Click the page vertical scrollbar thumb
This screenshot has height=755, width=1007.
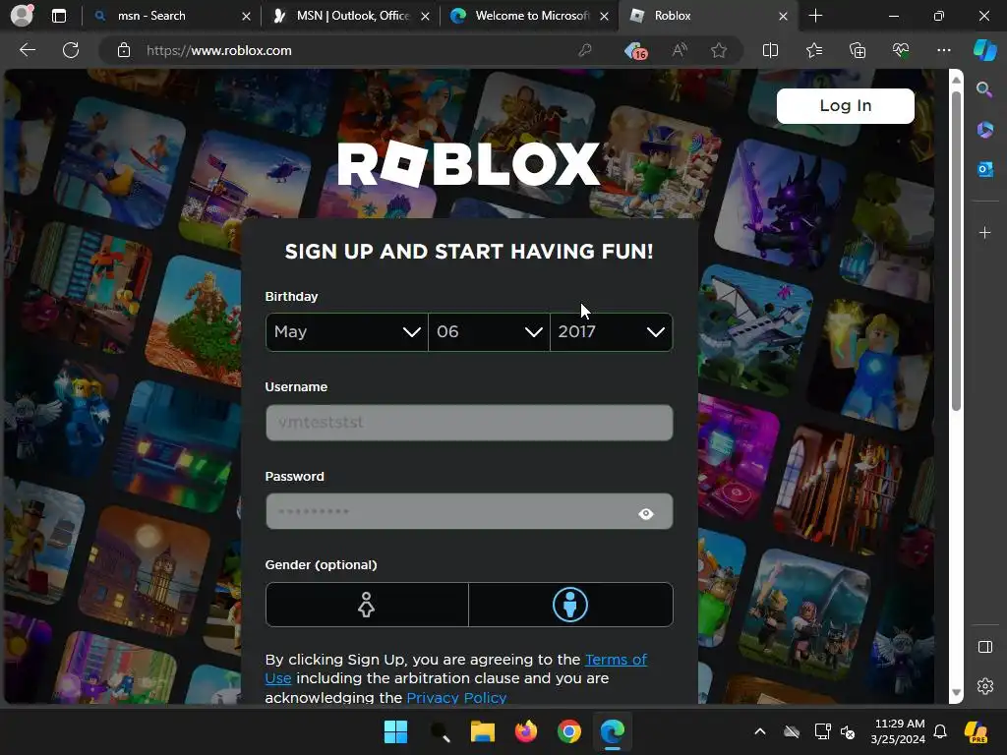[956, 251]
